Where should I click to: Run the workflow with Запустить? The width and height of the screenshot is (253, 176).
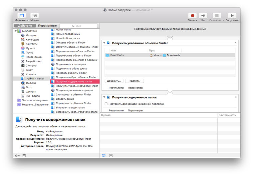(232, 16)
